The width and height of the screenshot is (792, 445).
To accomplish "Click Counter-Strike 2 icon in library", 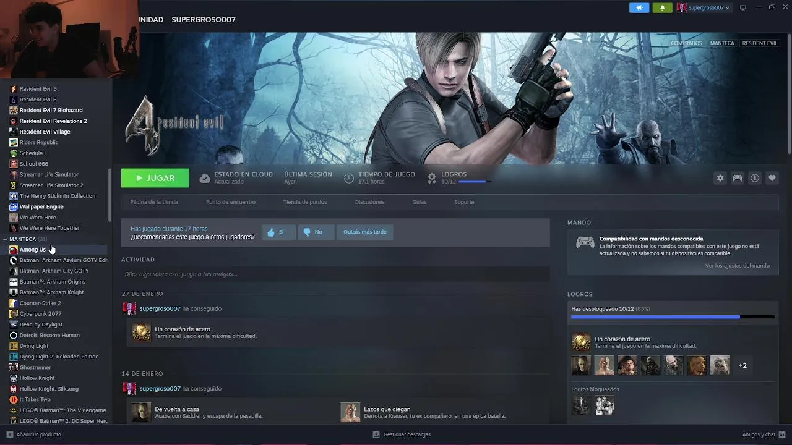I will coord(14,303).
